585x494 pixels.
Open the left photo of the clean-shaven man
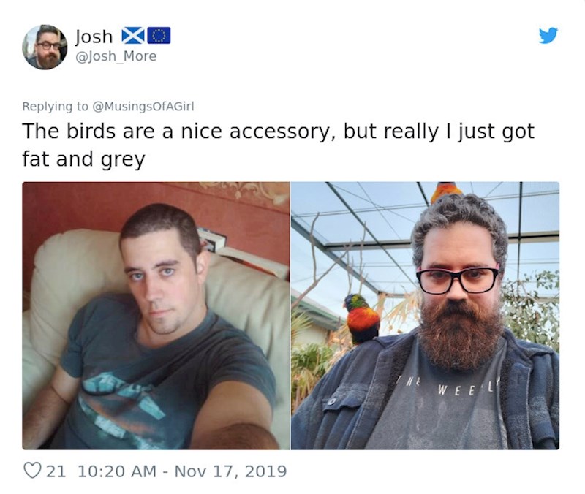click(x=156, y=316)
